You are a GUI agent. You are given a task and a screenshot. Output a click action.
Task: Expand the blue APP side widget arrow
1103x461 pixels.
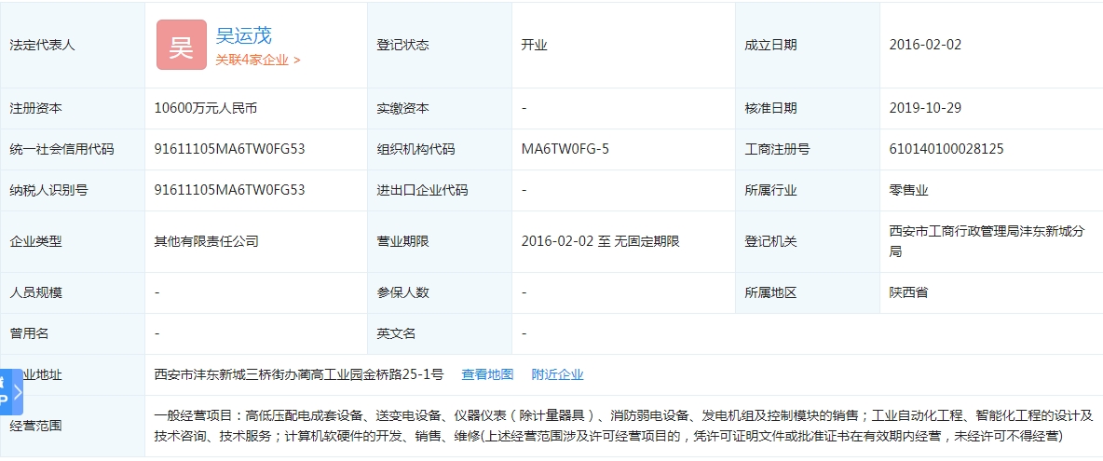click(17, 392)
